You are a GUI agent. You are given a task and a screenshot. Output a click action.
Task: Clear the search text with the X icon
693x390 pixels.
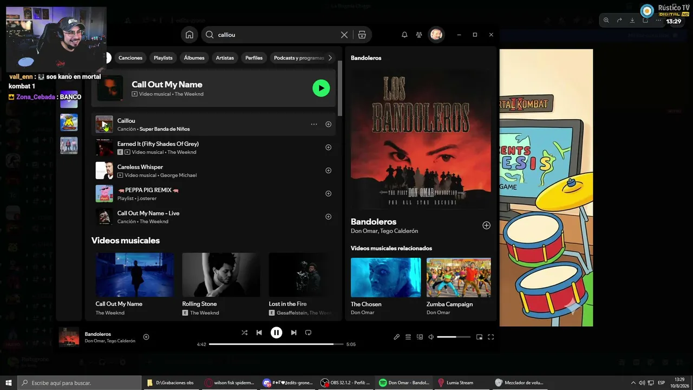point(344,35)
